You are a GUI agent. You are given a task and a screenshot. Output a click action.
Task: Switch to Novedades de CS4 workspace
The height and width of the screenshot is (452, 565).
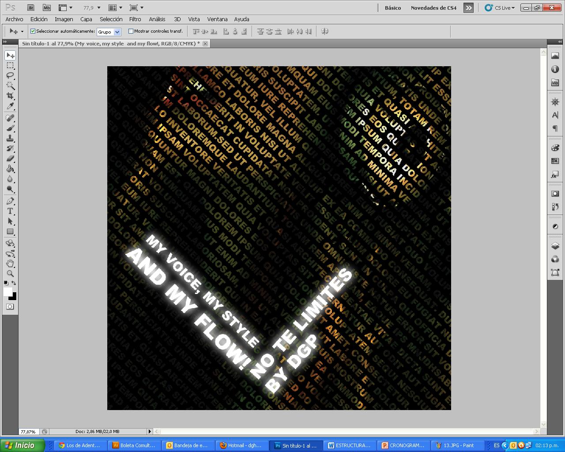click(433, 8)
